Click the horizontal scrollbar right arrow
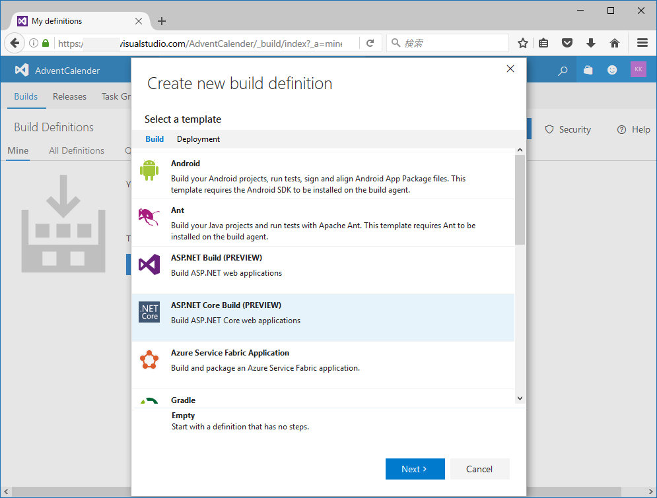The image size is (657, 498). point(650,491)
